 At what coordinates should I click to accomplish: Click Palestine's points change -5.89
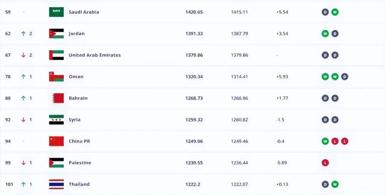tap(282, 163)
